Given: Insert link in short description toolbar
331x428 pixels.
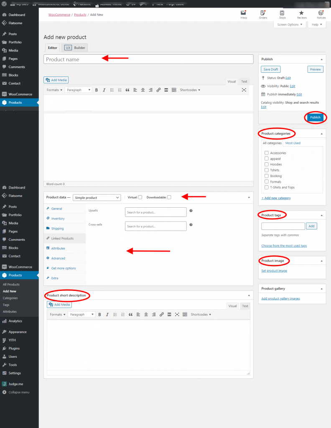Looking at the screenshot, I should [x=162, y=314].
